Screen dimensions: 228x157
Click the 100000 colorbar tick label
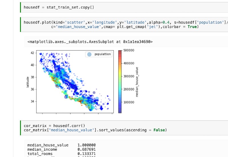tap(128, 102)
